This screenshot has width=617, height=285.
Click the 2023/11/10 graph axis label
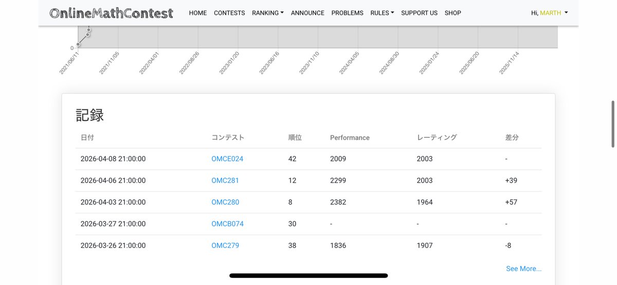[x=310, y=62]
